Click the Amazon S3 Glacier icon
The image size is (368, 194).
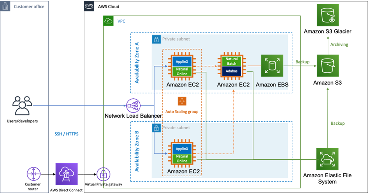click(328, 15)
